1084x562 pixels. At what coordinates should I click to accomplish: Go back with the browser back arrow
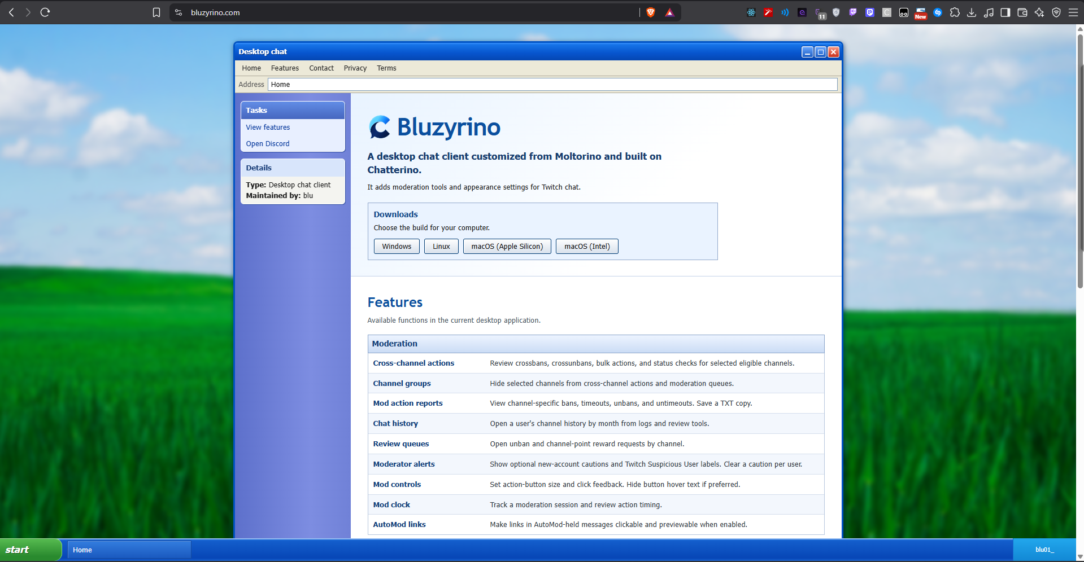pos(11,12)
